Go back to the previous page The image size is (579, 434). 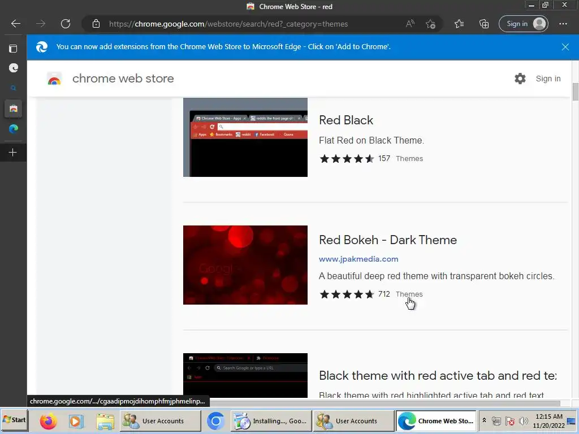point(15,24)
